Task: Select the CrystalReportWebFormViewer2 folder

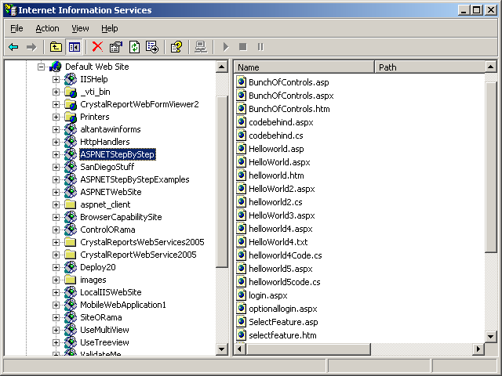Action: (139, 104)
